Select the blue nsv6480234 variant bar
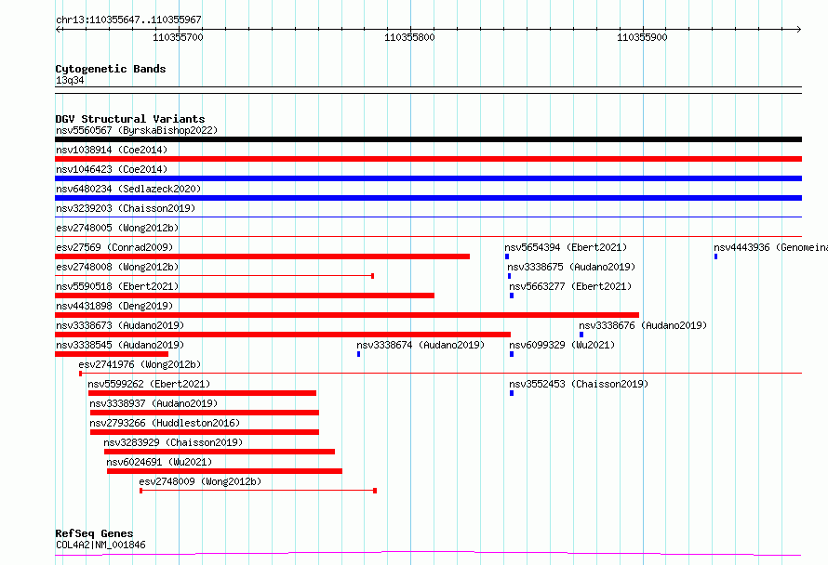 tap(428, 198)
